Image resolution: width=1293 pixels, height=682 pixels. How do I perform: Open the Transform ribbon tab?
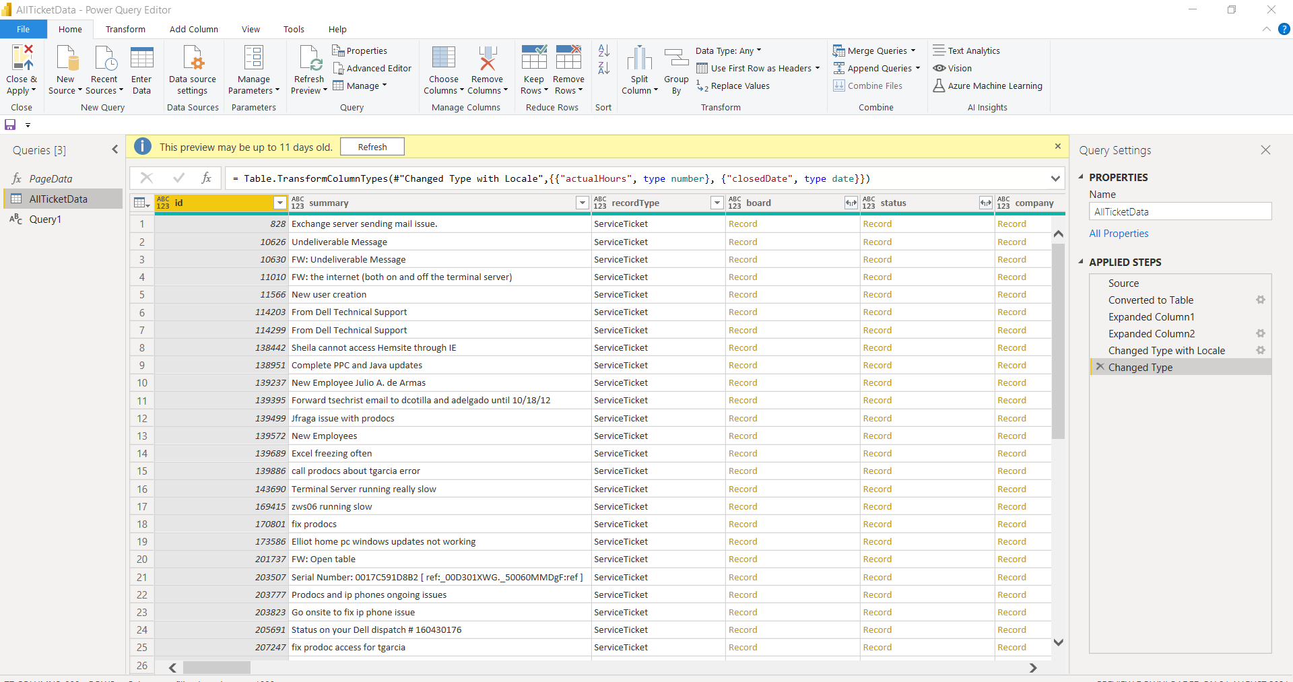[x=125, y=29]
